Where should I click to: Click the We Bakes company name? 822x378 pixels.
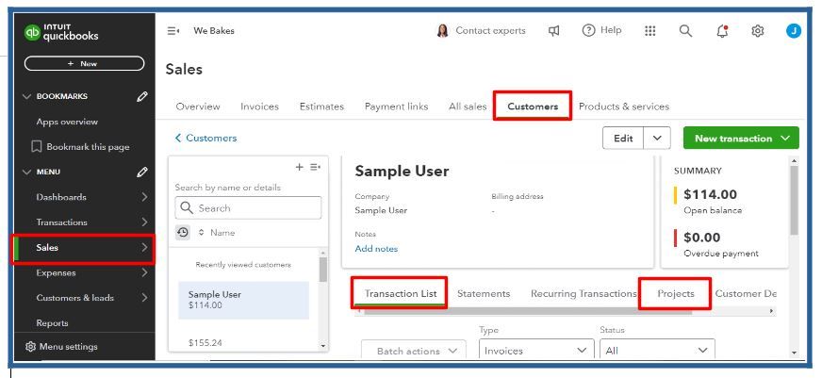point(214,31)
